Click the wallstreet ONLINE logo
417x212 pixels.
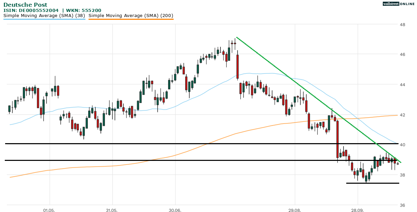coord(398,4)
